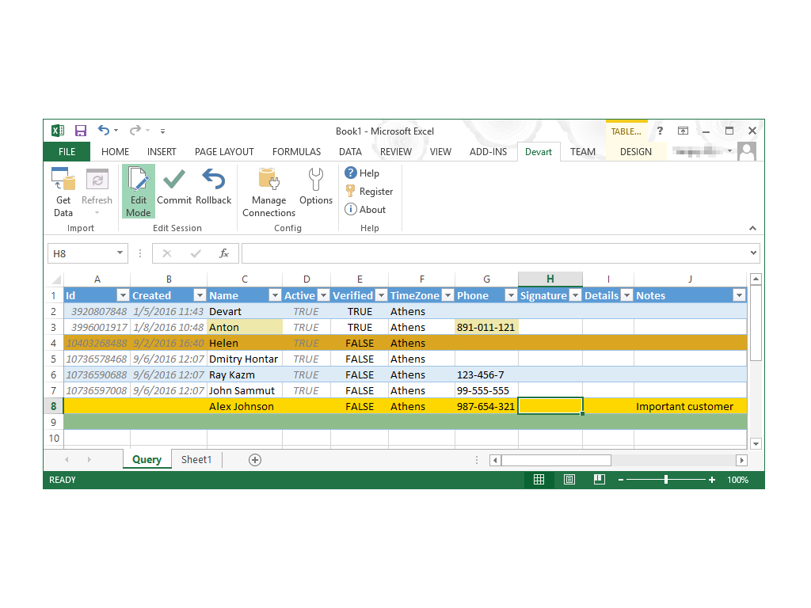
Task: Click the Redo arrow icon
Action: tap(135, 131)
